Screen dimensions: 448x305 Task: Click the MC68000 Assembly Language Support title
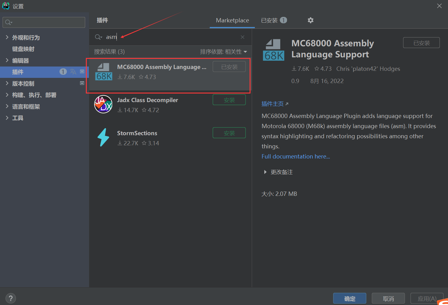(x=333, y=49)
